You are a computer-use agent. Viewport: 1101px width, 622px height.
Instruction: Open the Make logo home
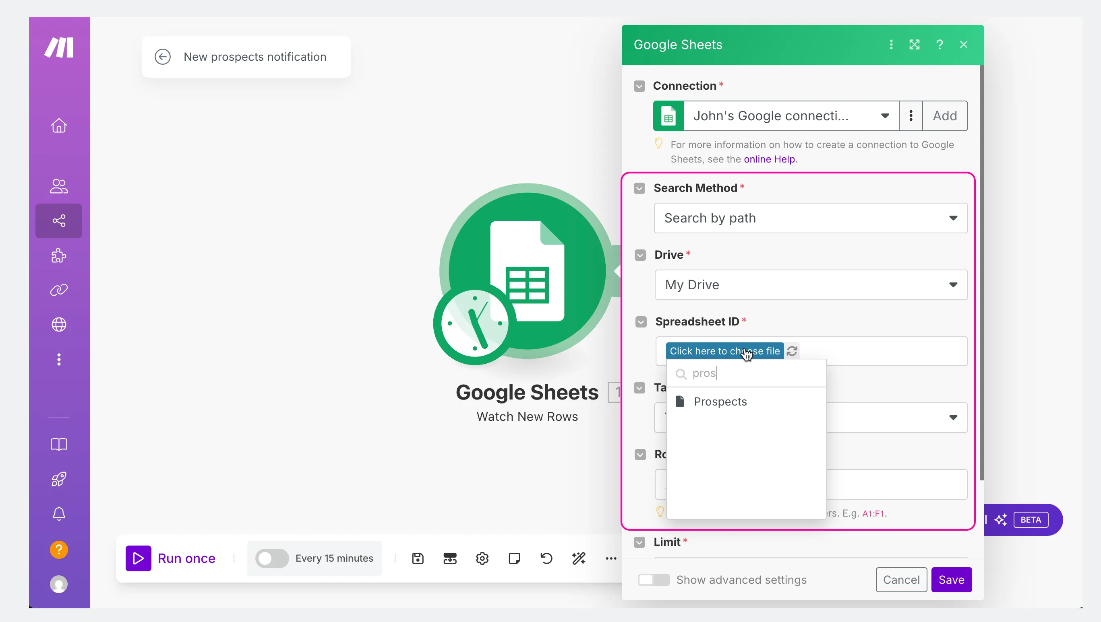59,47
